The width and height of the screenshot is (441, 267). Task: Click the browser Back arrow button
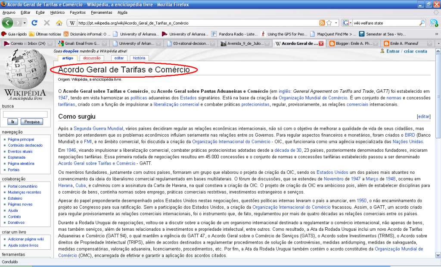coord(8,22)
